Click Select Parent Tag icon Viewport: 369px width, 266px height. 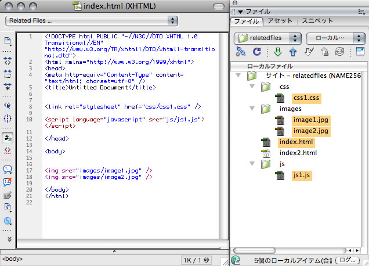click(8, 106)
